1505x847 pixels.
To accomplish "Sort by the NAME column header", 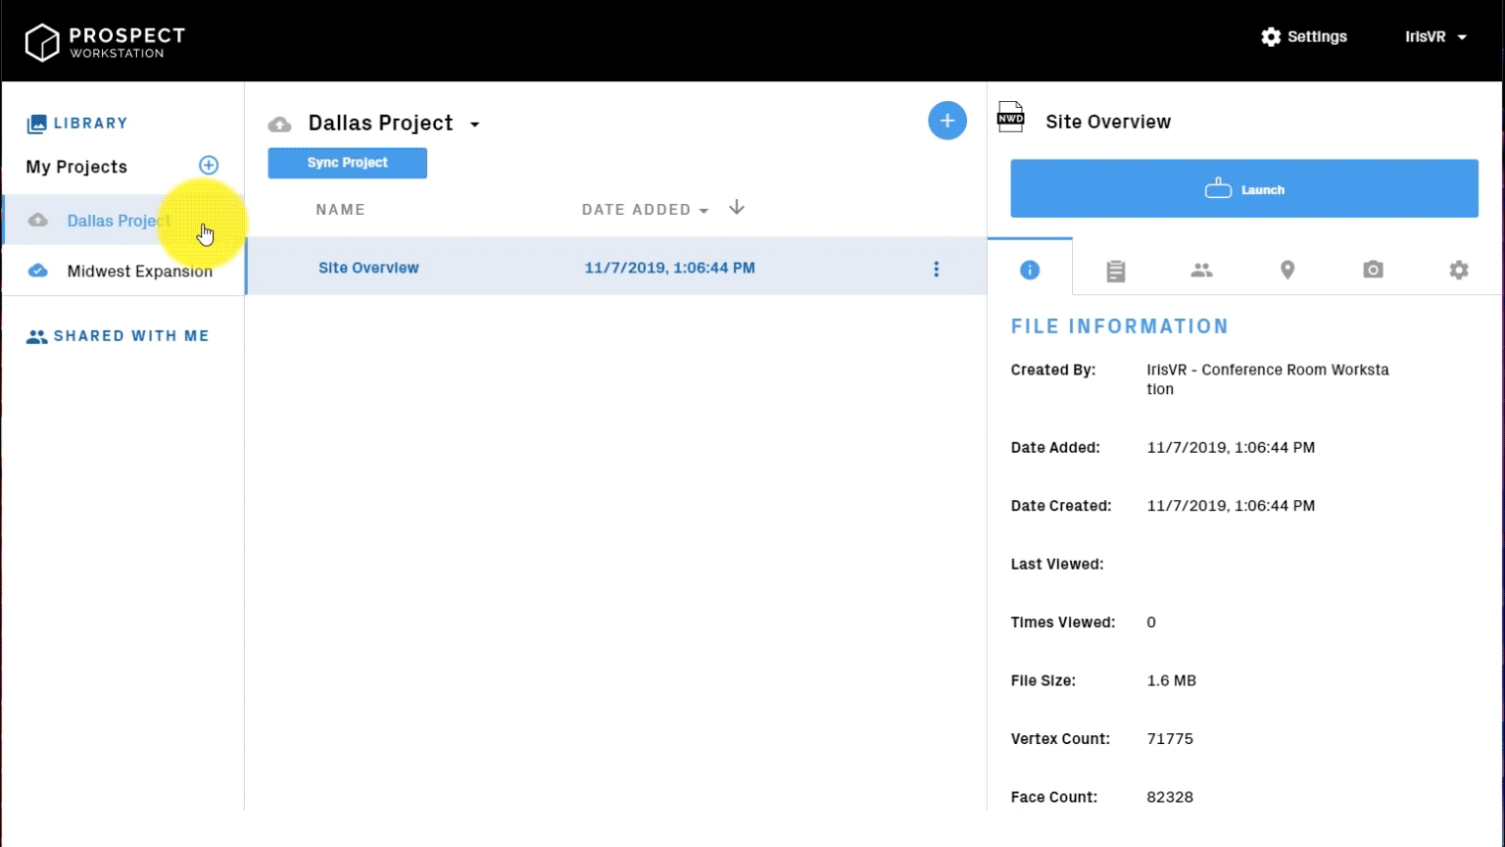I will (x=340, y=210).
